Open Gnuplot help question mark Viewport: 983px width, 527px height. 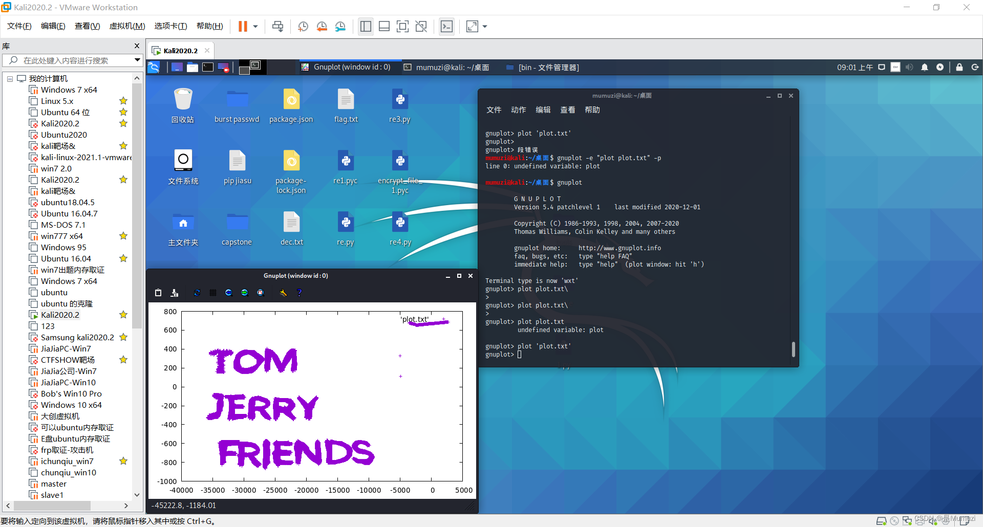300,293
